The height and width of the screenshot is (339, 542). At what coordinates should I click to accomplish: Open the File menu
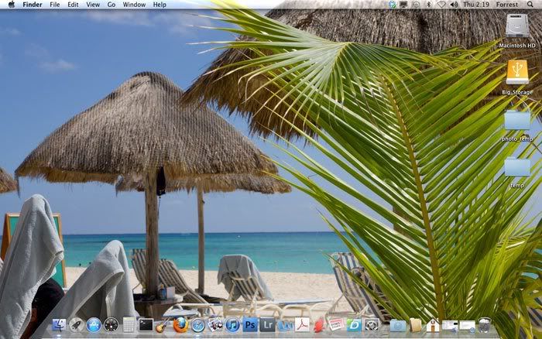(54, 5)
